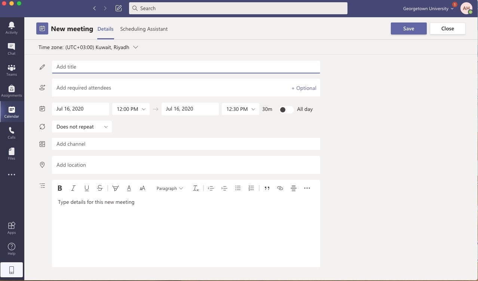This screenshot has height=281, width=478.
Task: Open the font color picker
Action: [129, 188]
